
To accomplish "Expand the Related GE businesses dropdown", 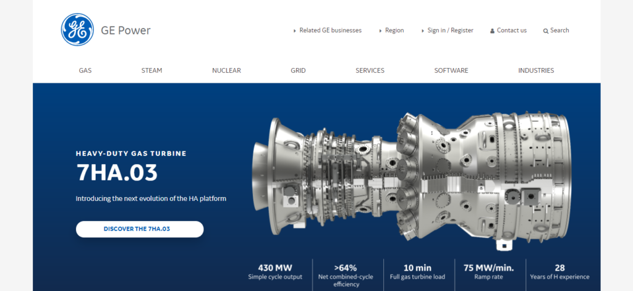I will pos(328,30).
